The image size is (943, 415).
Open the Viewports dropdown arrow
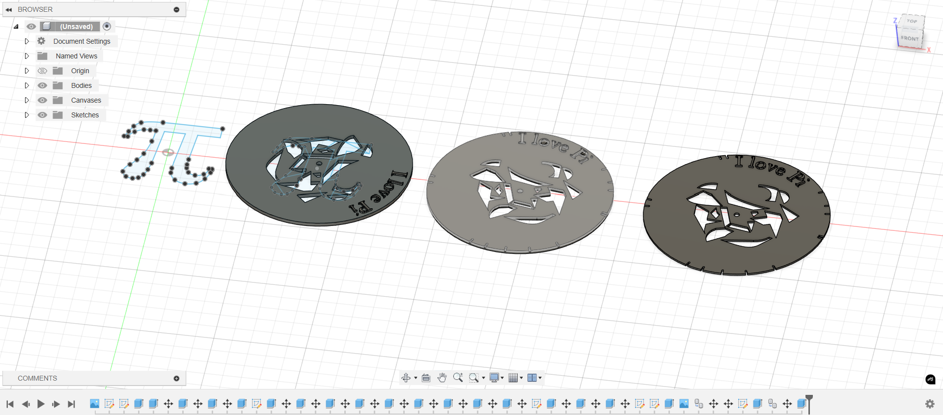[x=540, y=378]
